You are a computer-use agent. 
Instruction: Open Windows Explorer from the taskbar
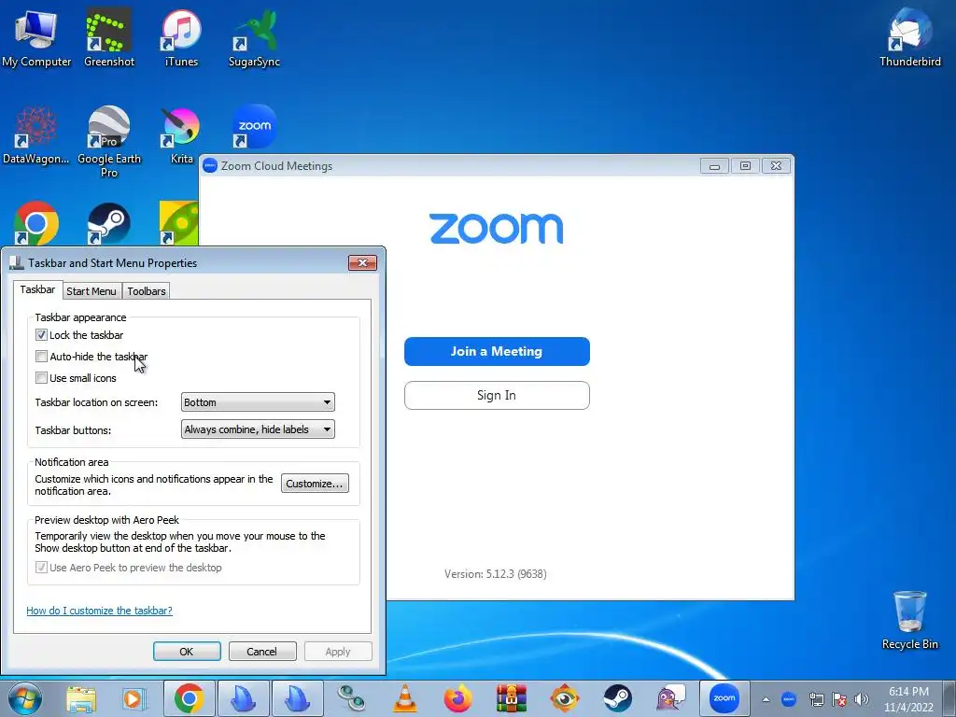[x=81, y=698]
